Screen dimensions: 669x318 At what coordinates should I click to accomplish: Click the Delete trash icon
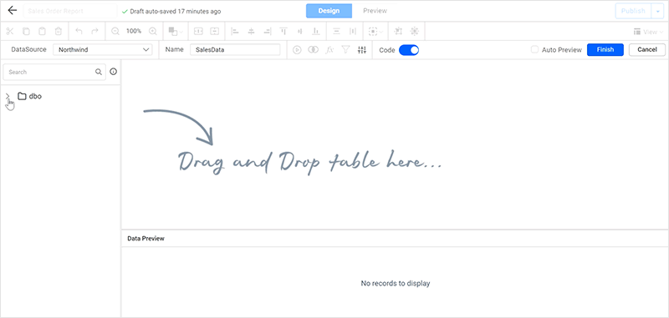59,31
